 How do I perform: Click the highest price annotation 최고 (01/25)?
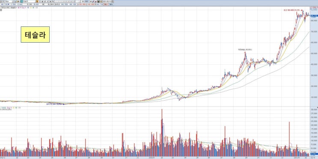[x=292, y=10]
